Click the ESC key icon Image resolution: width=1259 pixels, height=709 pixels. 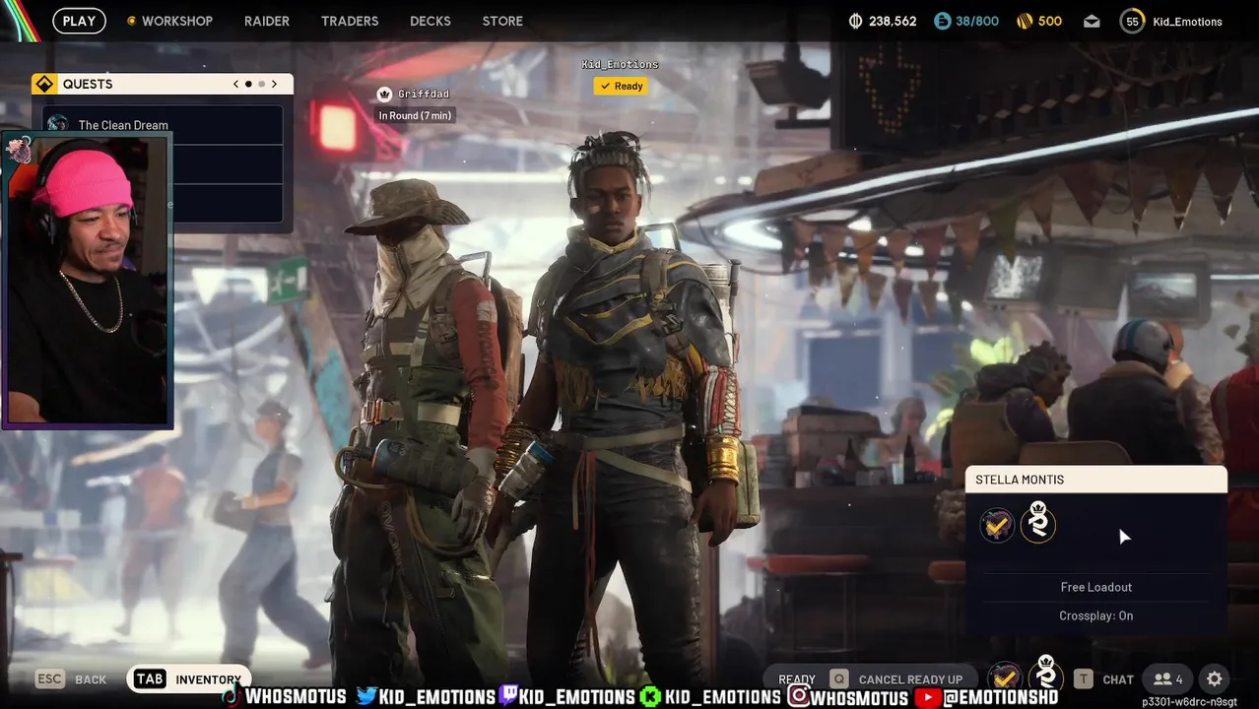click(x=49, y=679)
